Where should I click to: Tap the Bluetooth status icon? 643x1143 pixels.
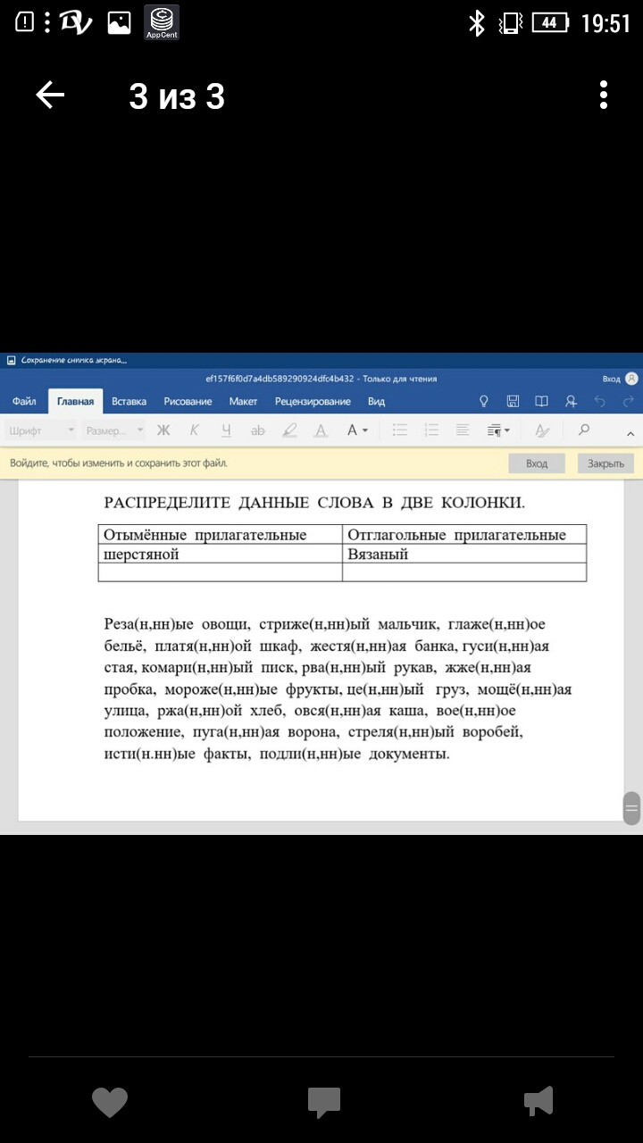point(477,22)
